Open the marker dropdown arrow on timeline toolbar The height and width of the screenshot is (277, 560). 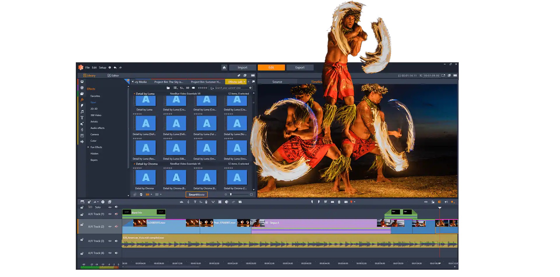[355, 202]
